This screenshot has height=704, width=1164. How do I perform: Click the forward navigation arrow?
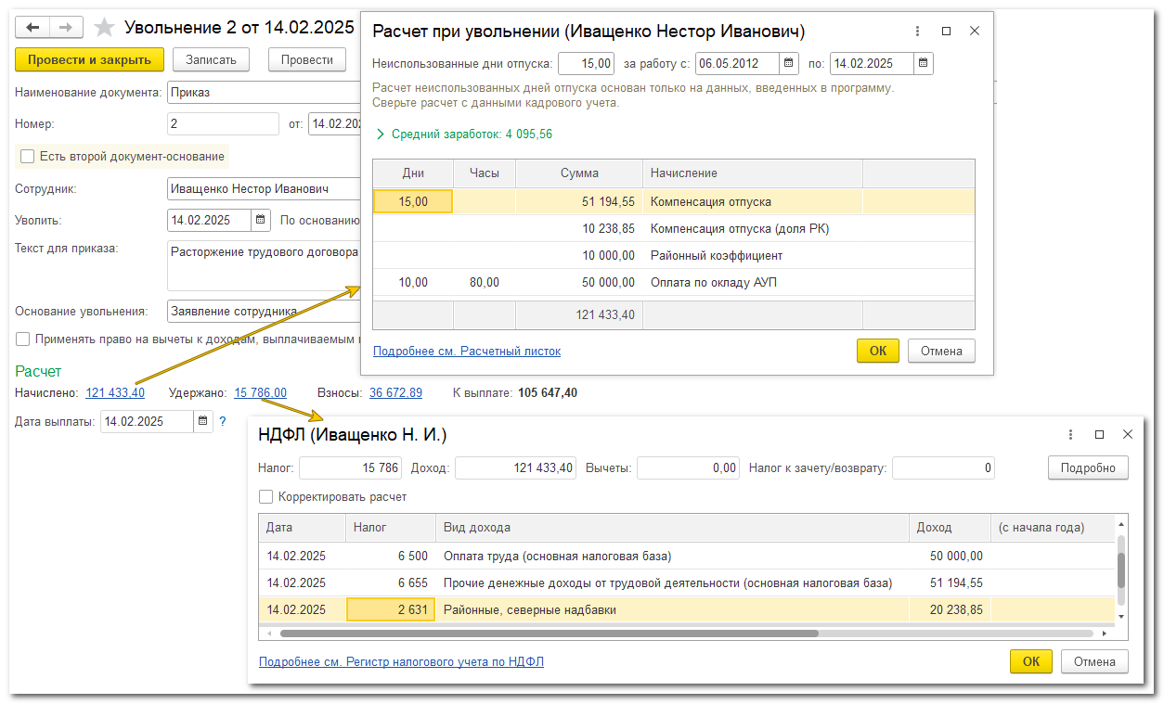66,28
